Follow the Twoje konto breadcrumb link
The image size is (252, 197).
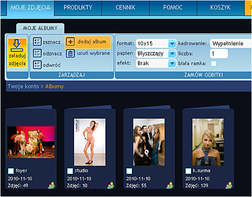[x=23, y=86]
